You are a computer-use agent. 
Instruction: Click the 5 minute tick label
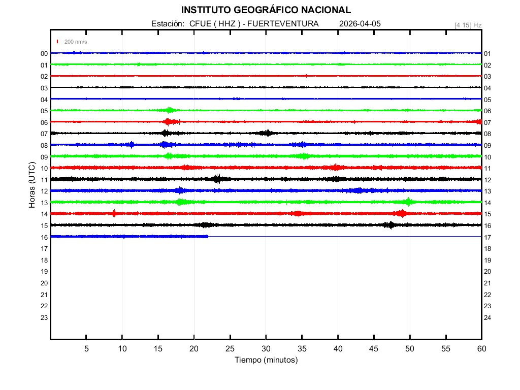[86, 349]
